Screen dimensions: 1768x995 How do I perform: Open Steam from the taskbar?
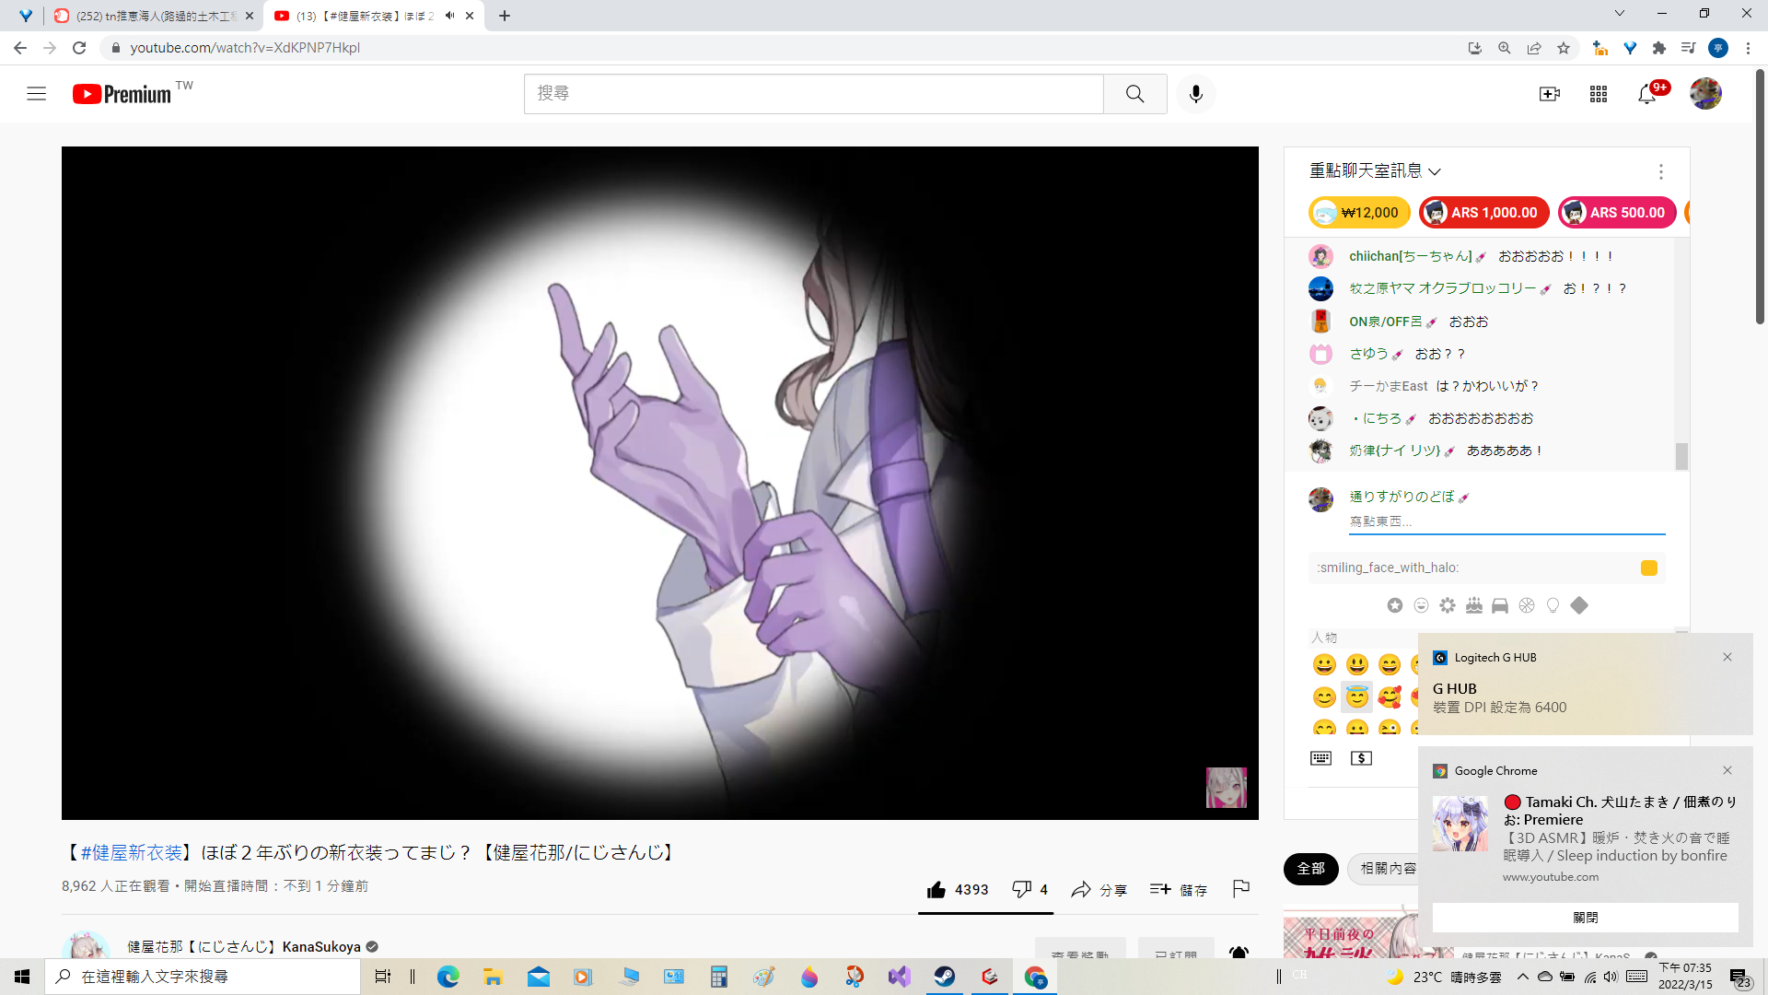944,977
